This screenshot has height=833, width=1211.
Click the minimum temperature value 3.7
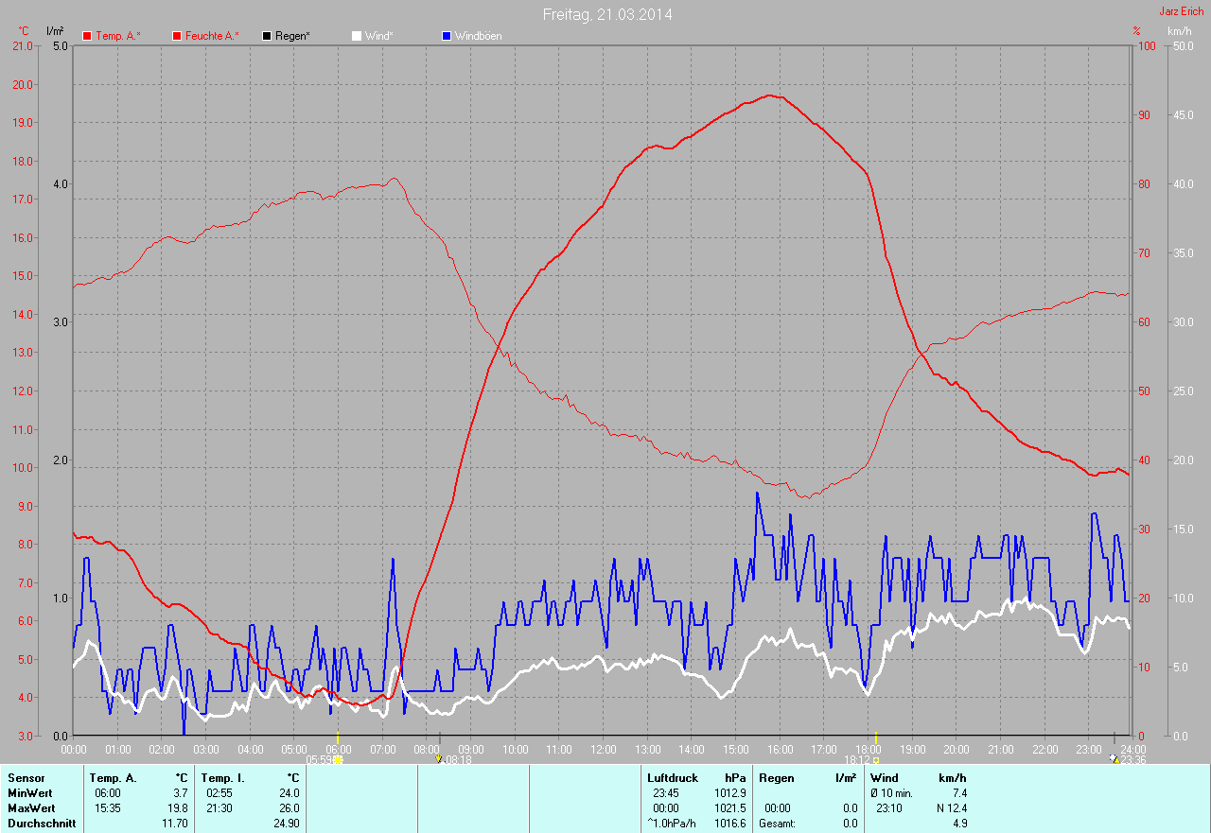[x=180, y=793]
